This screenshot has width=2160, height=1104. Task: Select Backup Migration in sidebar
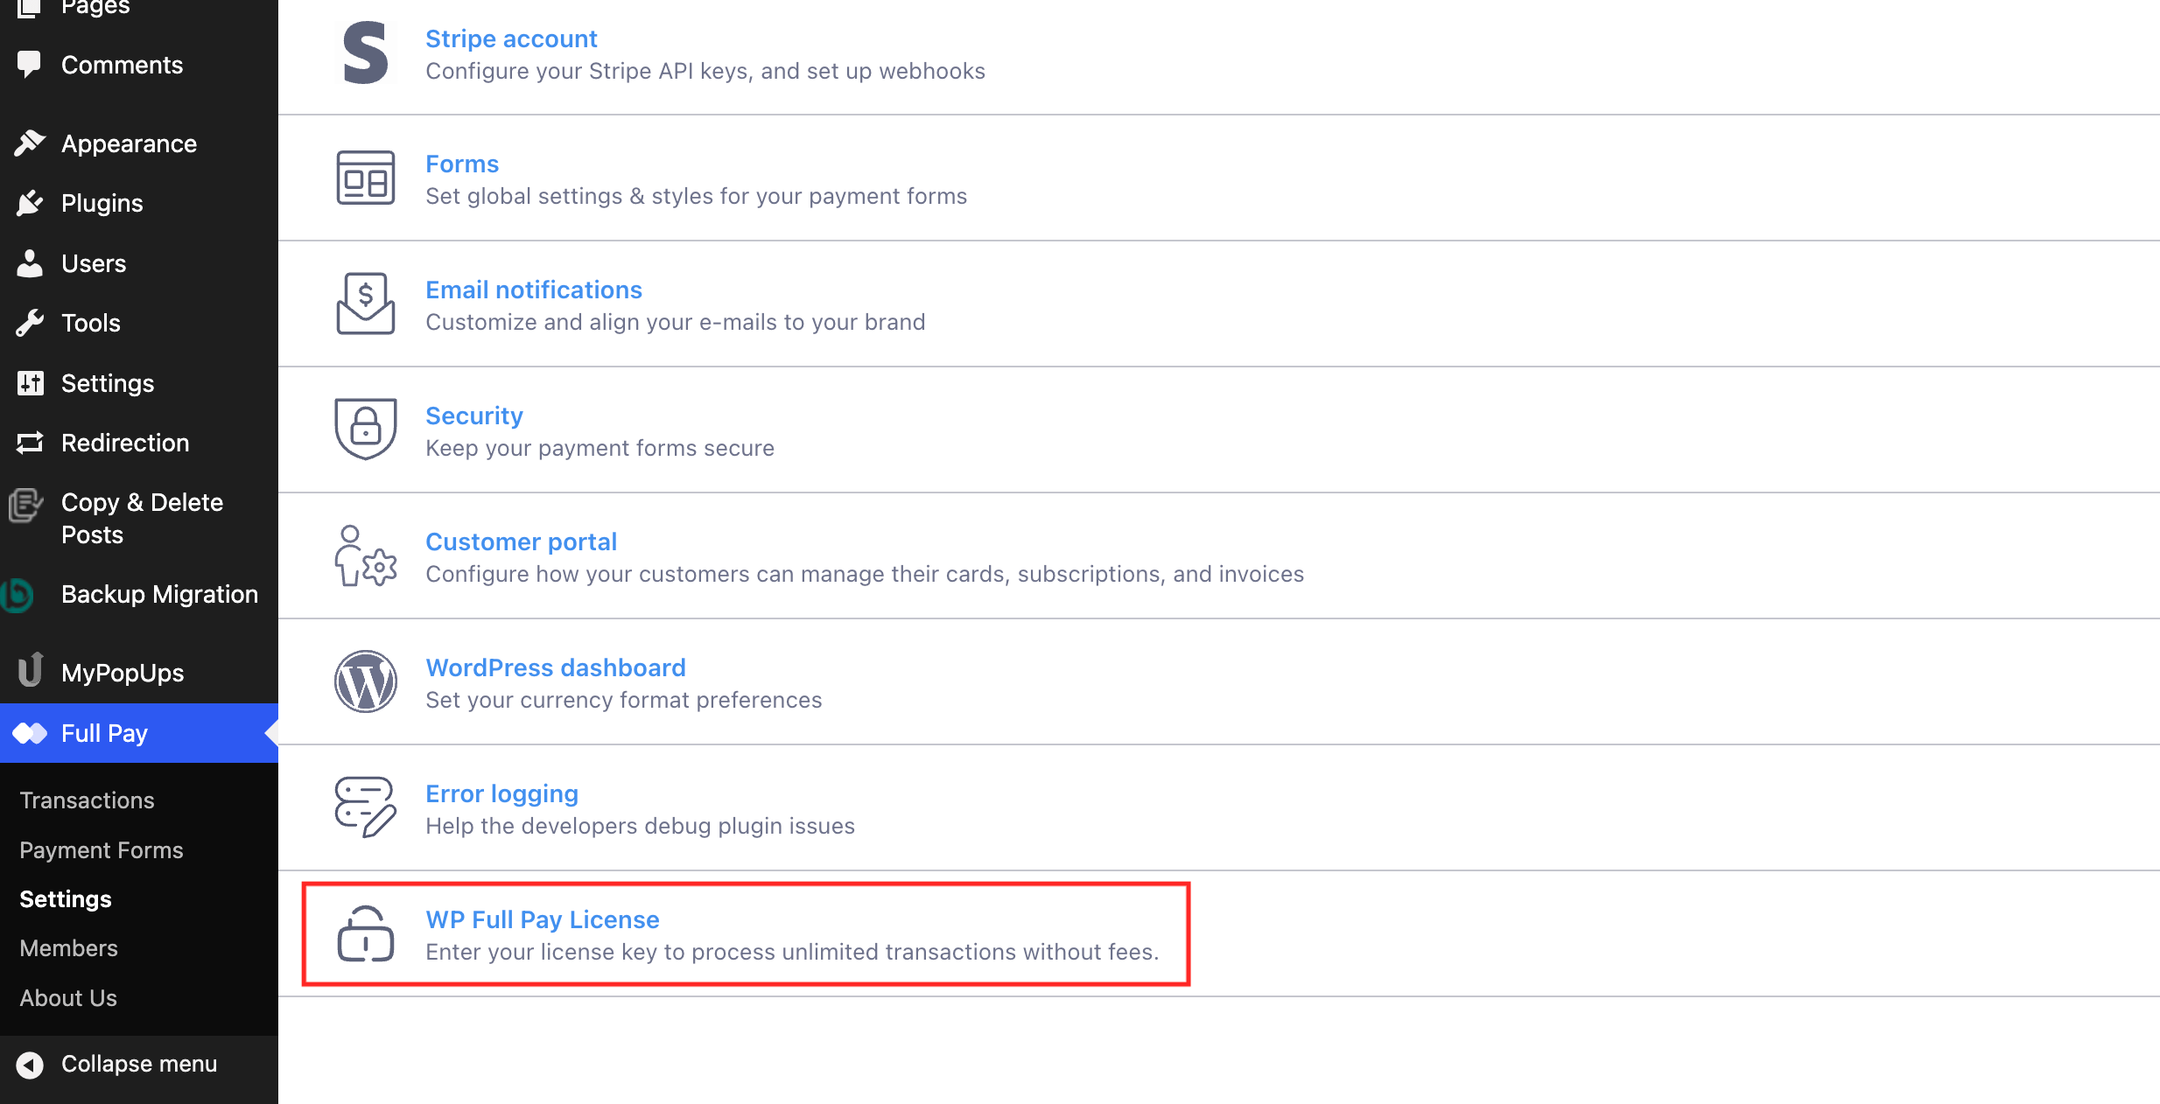pos(159,594)
